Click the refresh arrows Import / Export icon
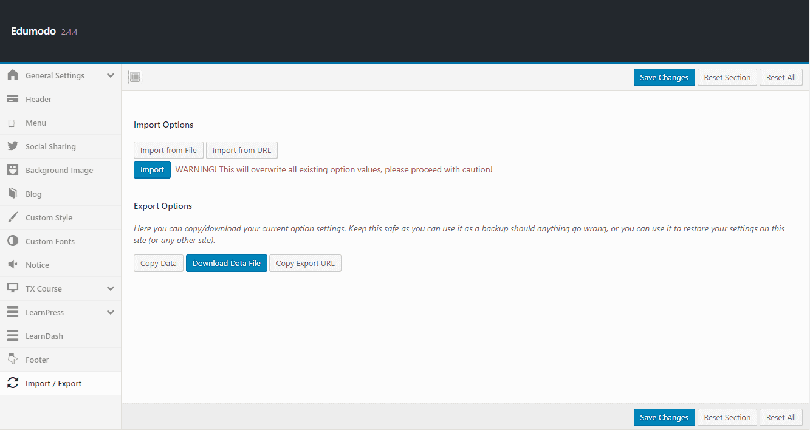Screen dimensions: 810x430 point(13,383)
